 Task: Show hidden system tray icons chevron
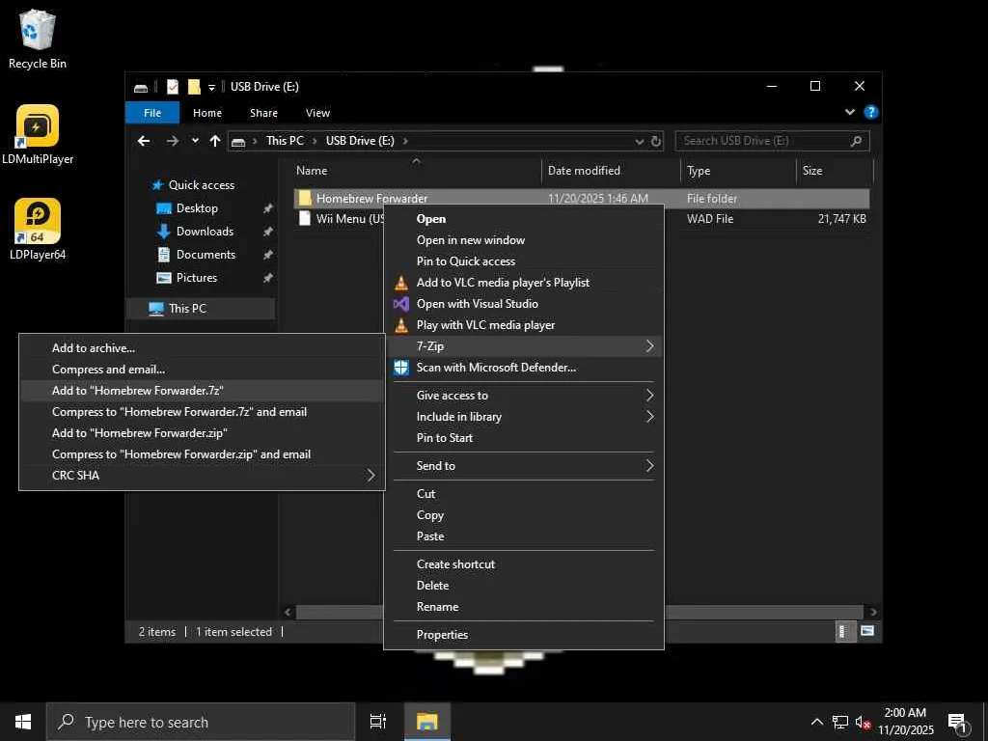click(x=816, y=722)
